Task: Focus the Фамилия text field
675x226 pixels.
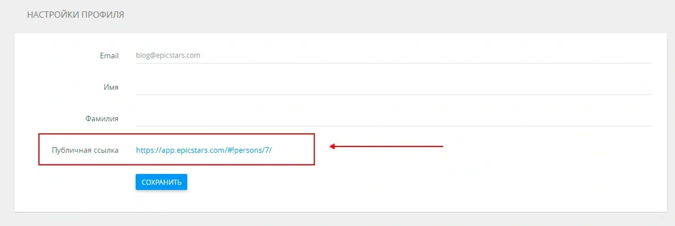Action: 393,118
